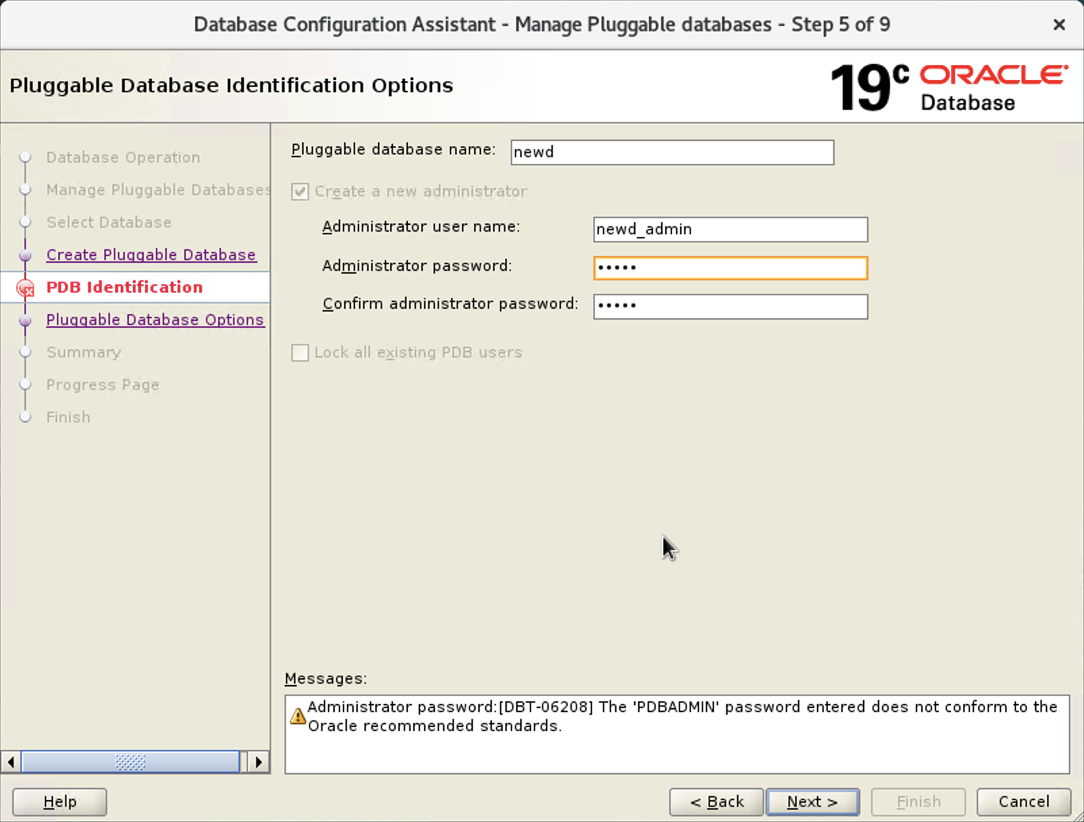Click the Database Operation step
Image resolution: width=1084 pixels, height=822 pixels.
pyautogui.click(x=123, y=157)
